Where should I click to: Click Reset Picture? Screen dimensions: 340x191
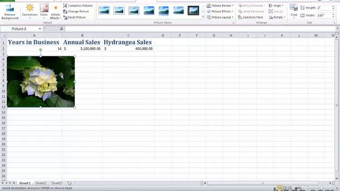tap(74, 18)
